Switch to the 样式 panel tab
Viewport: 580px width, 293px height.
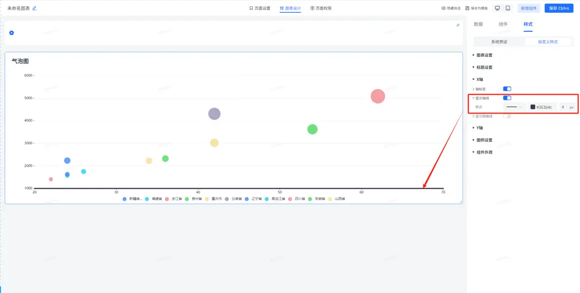click(x=528, y=24)
